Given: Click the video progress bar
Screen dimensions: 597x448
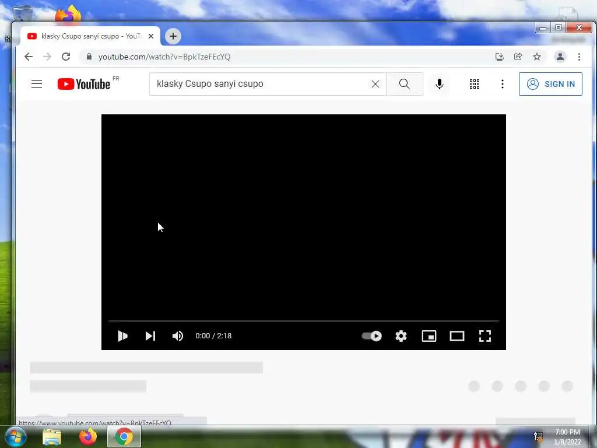Looking at the screenshot, I should point(303,321).
